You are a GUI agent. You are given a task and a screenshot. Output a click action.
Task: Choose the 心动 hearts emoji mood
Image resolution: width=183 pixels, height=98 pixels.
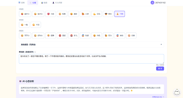coord(85,14)
